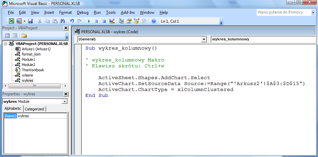This screenshot has height=157, width=318.
Task: Open the File menu
Action: 11,12
